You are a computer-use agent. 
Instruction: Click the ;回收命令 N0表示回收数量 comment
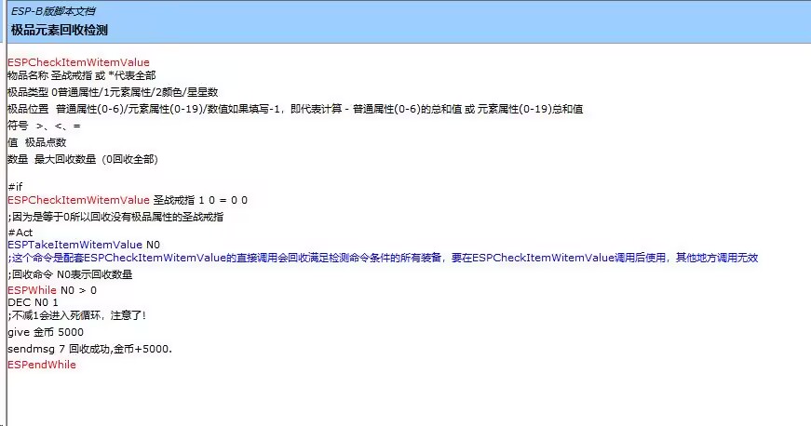tap(70, 274)
